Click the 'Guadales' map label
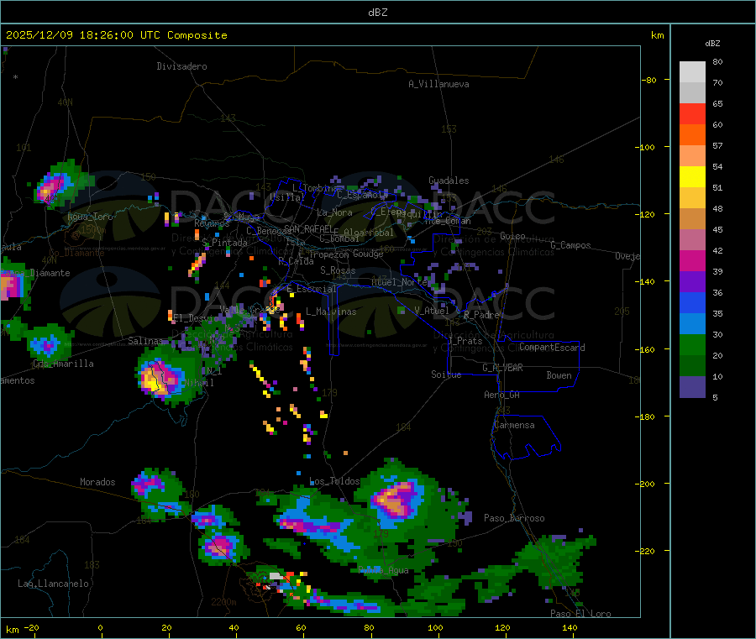756x639 pixels. tap(449, 181)
